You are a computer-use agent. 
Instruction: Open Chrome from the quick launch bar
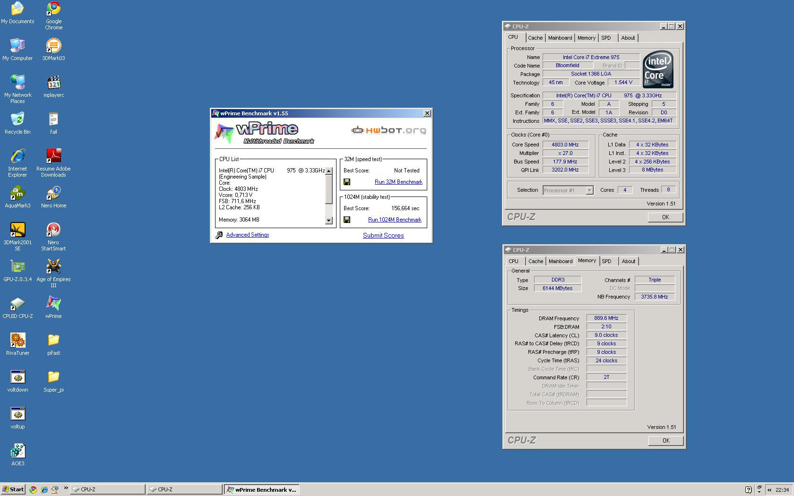coord(33,489)
